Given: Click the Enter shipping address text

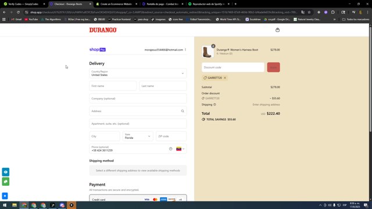Looking at the screenshot, I should tap(266, 105).
